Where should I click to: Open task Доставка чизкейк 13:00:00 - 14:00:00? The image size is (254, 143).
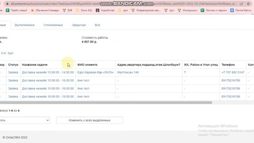click(48, 72)
